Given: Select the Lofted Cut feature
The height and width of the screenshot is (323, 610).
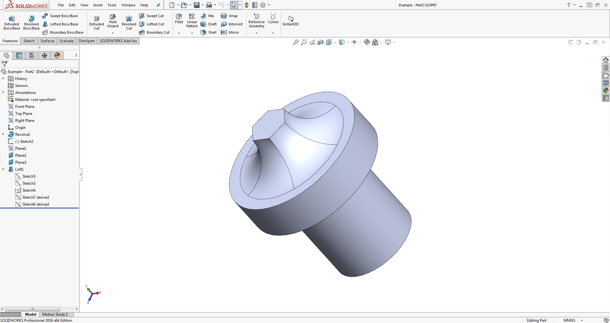Looking at the screenshot, I should coord(152,24).
